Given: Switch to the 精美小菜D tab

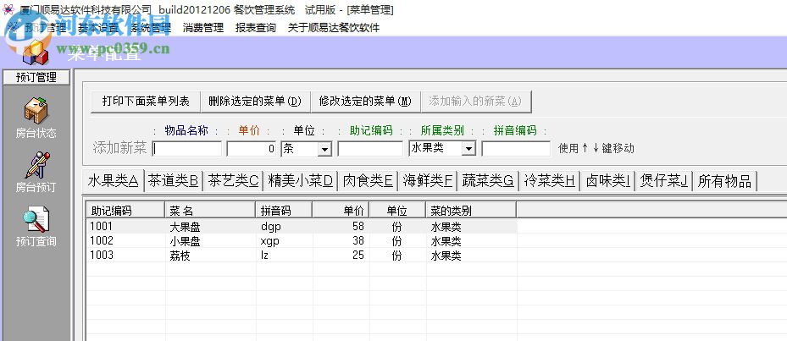Looking at the screenshot, I should click(x=301, y=181).
